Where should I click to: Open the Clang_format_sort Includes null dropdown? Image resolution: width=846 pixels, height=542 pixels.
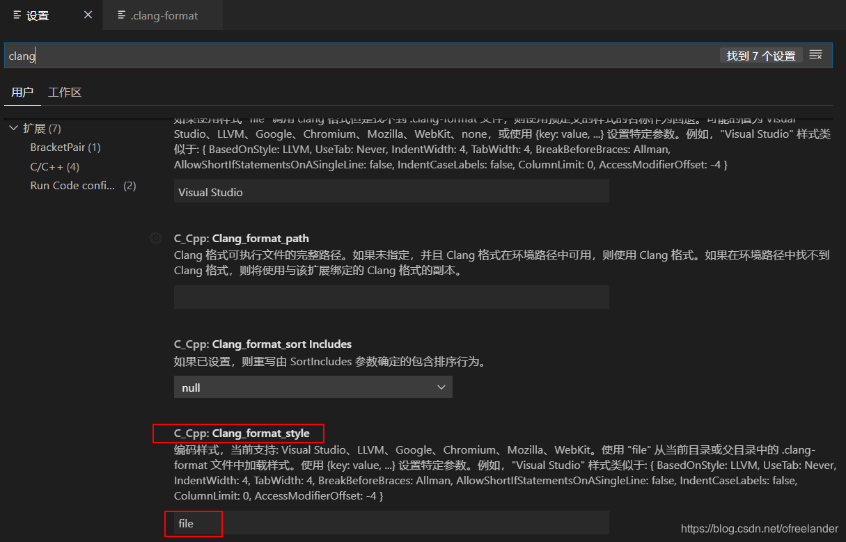(x=313, y=387)
